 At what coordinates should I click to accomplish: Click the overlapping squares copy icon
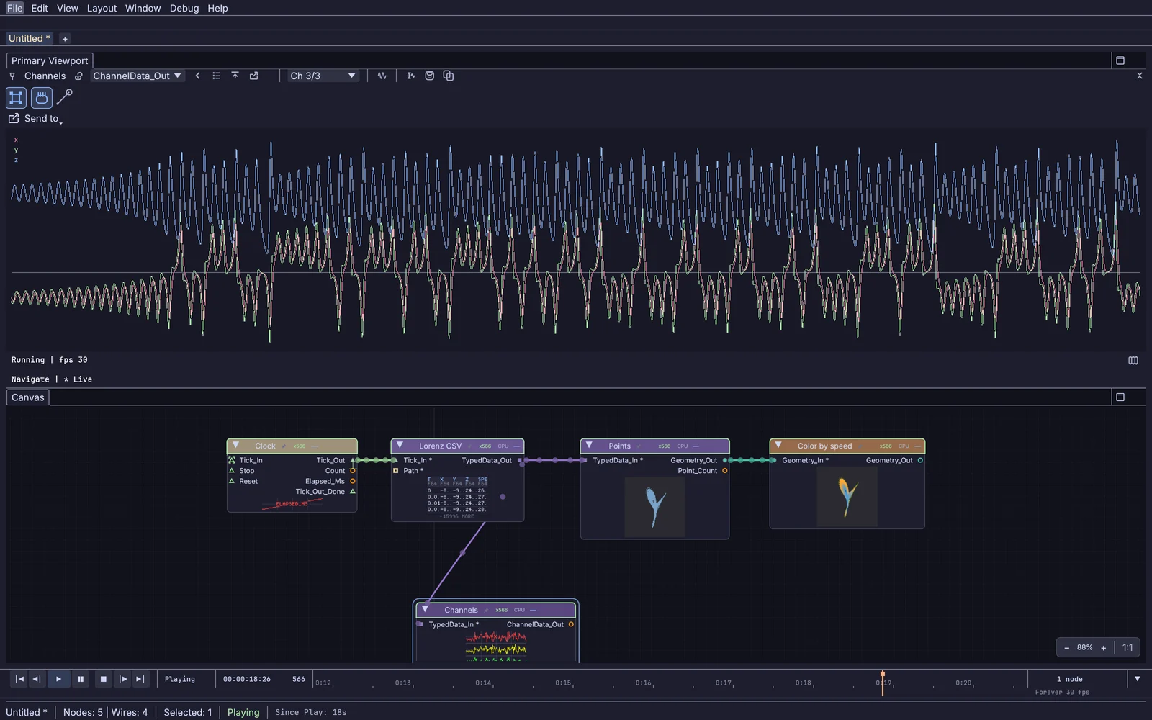click(x=449, y=76)
